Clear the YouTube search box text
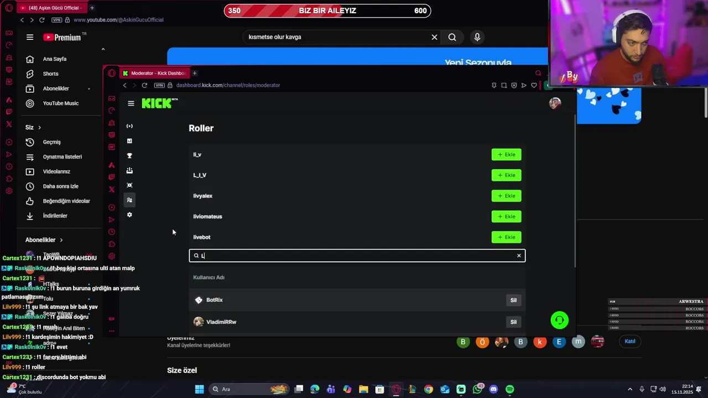 pos(434,37)
